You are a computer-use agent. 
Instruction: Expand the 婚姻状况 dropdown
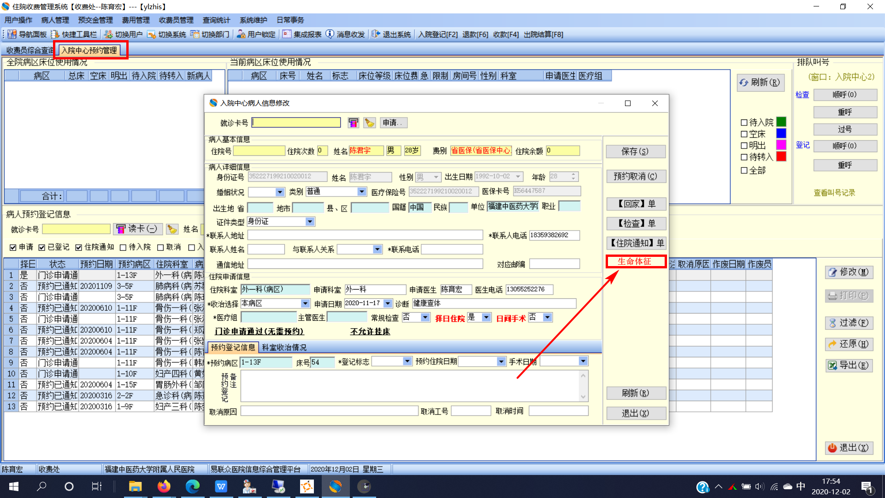(x=280, y=192)
